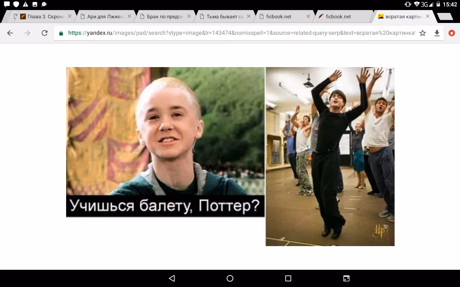The height and width of the screenshot is (287, 460).
Task: Tap the 3G signal indicator
Action: 428,5
